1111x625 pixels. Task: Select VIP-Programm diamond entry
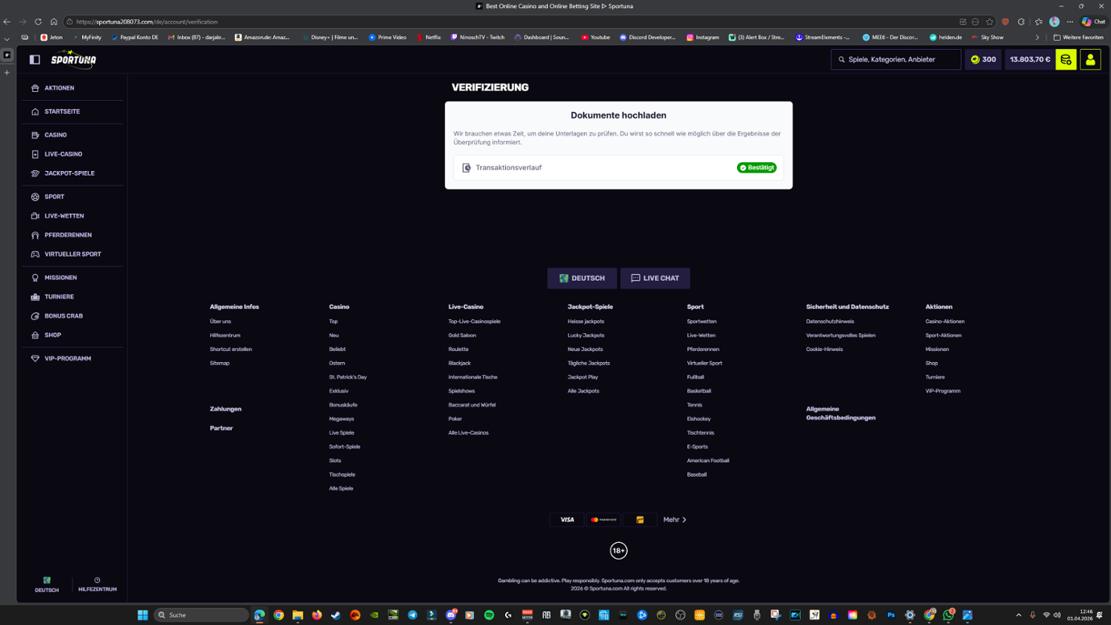coord(67,358)
